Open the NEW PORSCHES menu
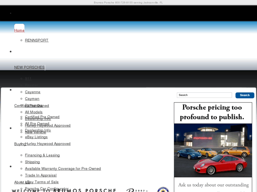The height and width of the screenshot is (192, 257). (29, 67)
